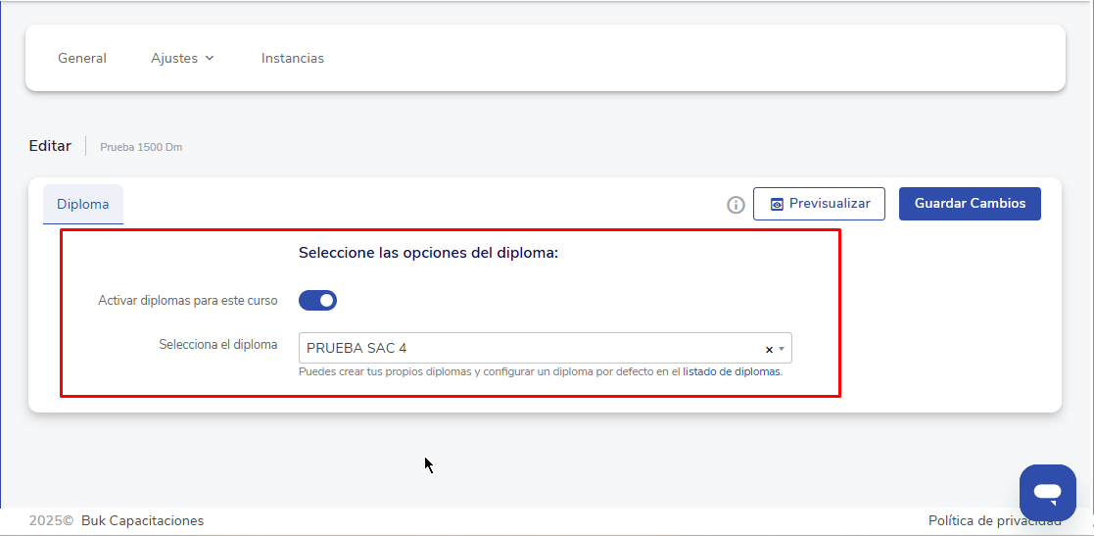1094x536 pixels.
Task: Click the diploma selector's dropdown arrow
Action: [782, 349]
